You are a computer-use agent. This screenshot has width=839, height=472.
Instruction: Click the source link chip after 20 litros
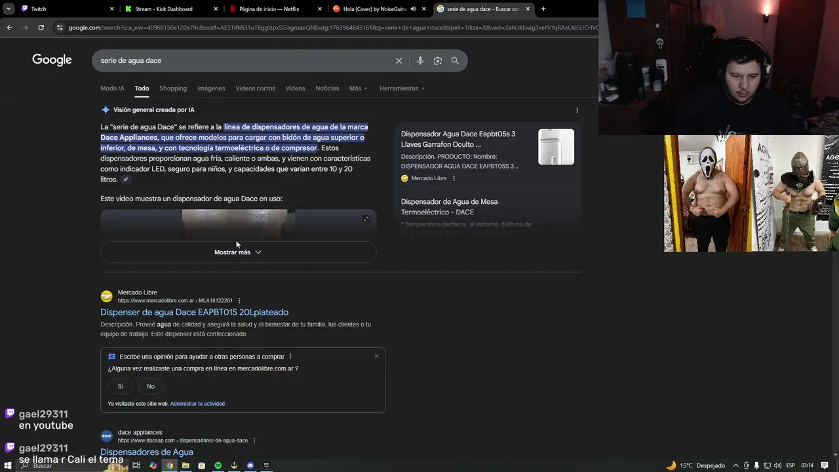(126, 180)
